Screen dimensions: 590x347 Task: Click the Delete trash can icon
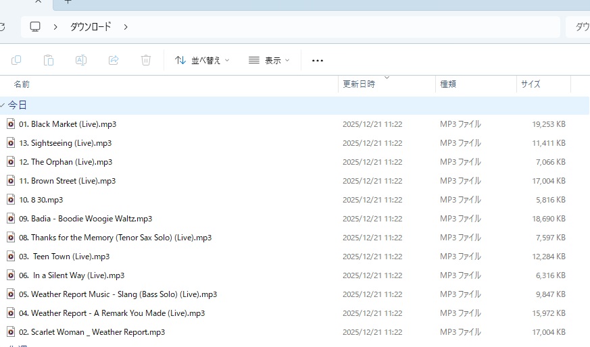[146, 60]
